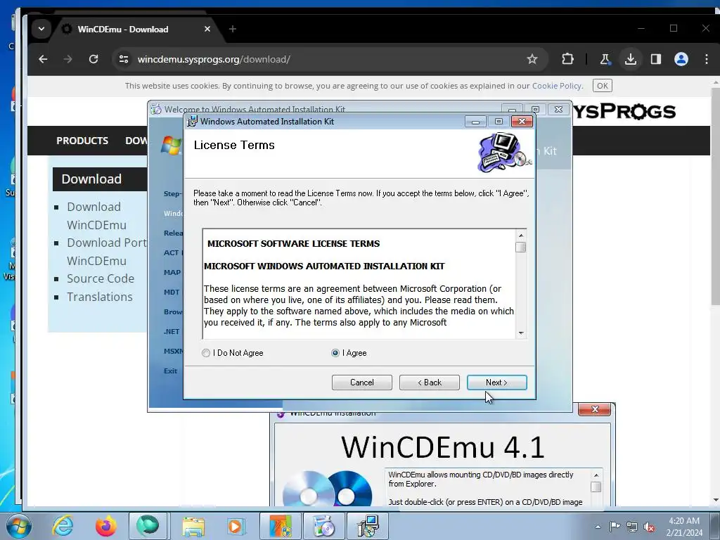
Task: Select the WinCDEmu - Download tab
Action: [x=123, y=30]
